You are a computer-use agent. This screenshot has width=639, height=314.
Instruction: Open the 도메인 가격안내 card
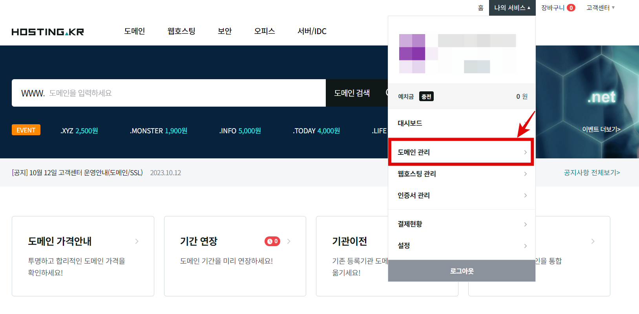[83, 256]
